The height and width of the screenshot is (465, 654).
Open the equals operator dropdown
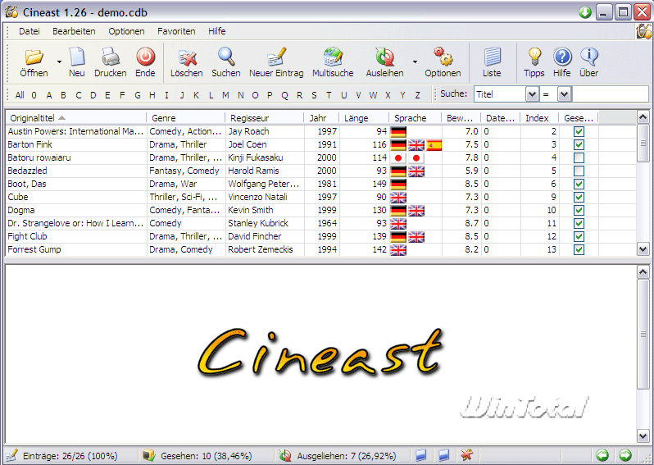click(564, 94)
